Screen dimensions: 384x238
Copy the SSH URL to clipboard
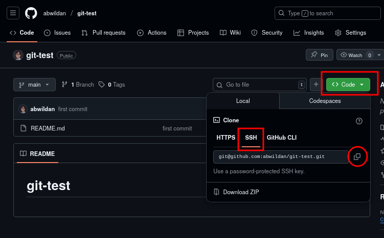click(357, 157)
